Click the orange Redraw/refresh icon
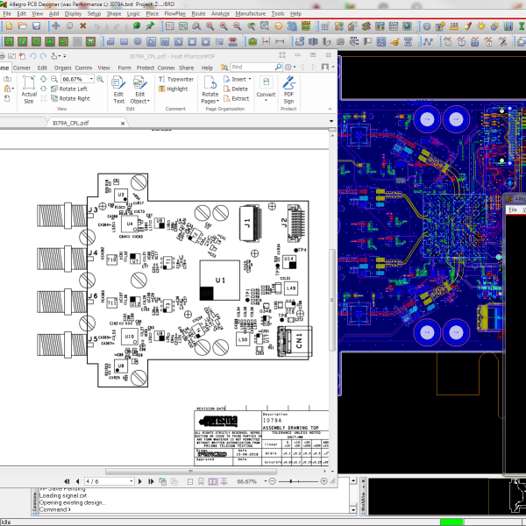Screen dimensions: 526x526 tap(278, 25)
